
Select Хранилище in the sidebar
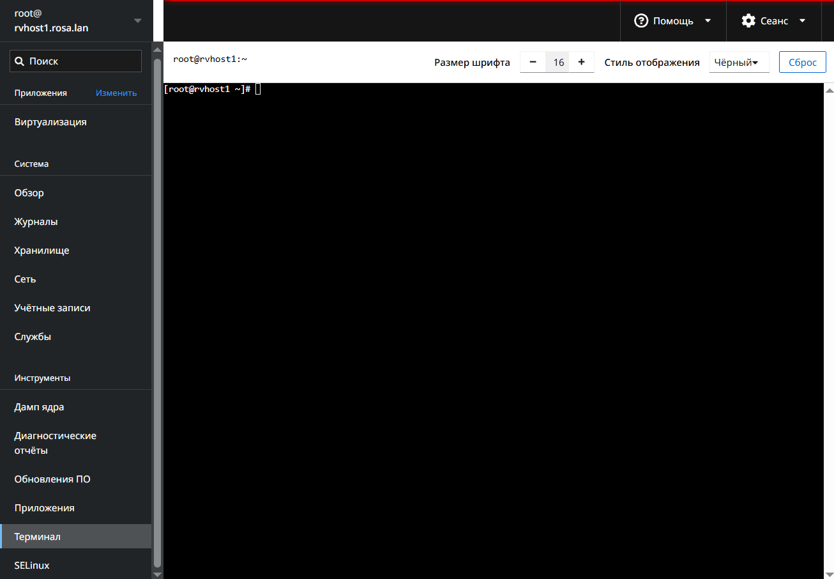pyautogui.click(x=42, y=251)
